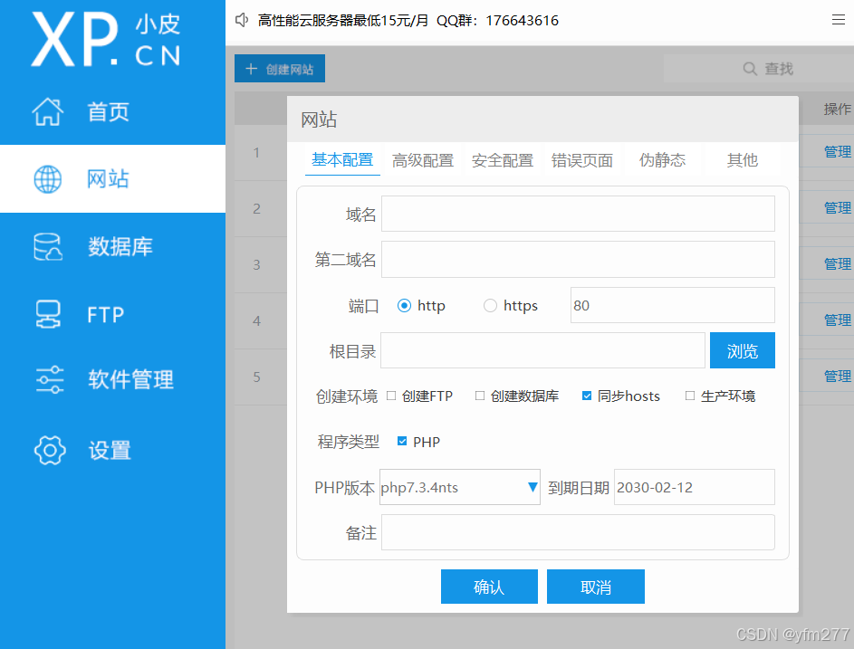Screen dimensions: 854x649
Task: Click inside the 域名 input field
Action: (x=578, y=214)
